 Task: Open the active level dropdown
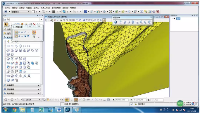29,12
